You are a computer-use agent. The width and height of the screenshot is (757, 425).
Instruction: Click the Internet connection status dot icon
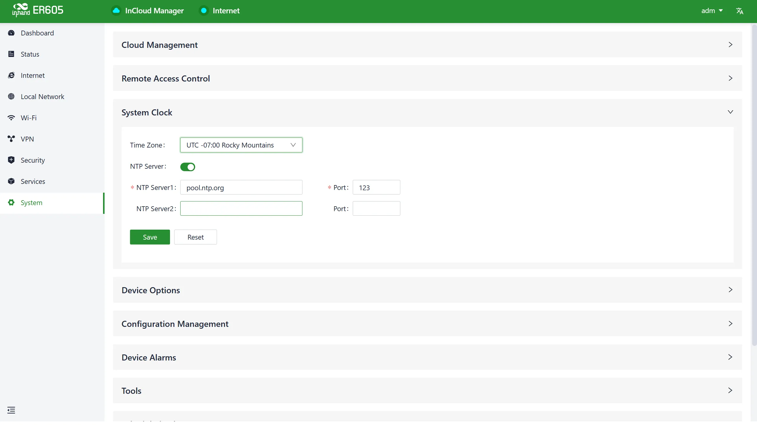coord(204,11)
